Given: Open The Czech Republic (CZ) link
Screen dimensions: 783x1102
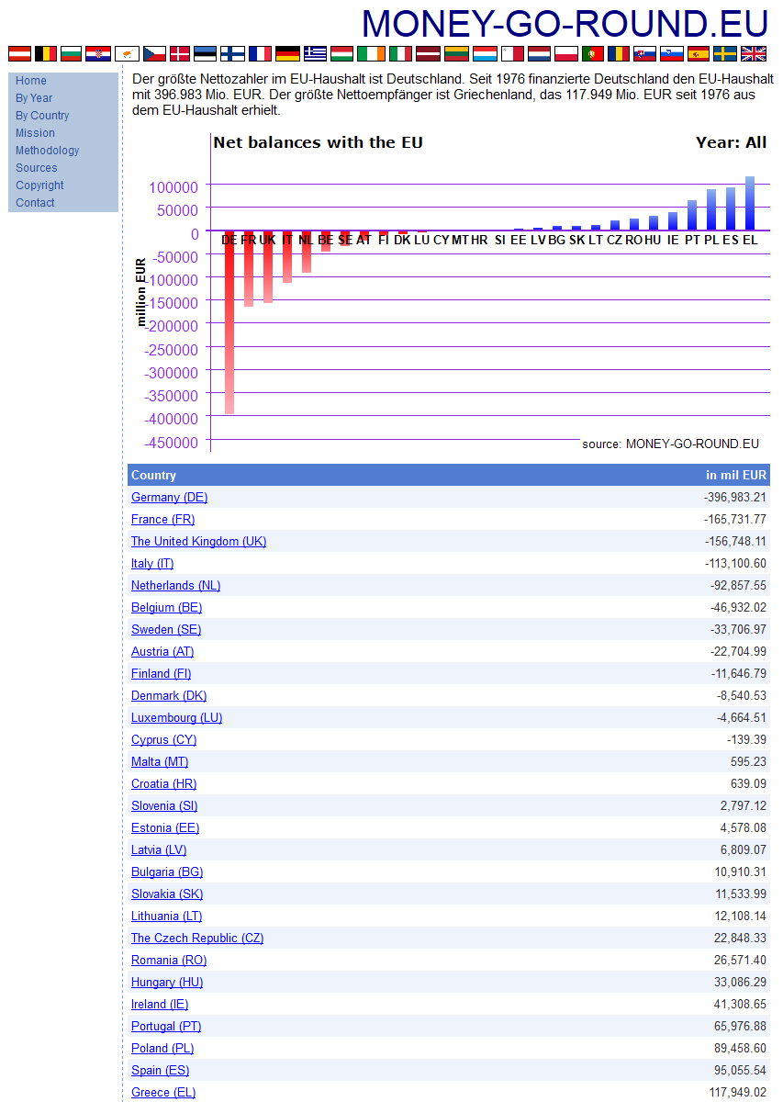Looking at the screenshot, I should (196, 939).
